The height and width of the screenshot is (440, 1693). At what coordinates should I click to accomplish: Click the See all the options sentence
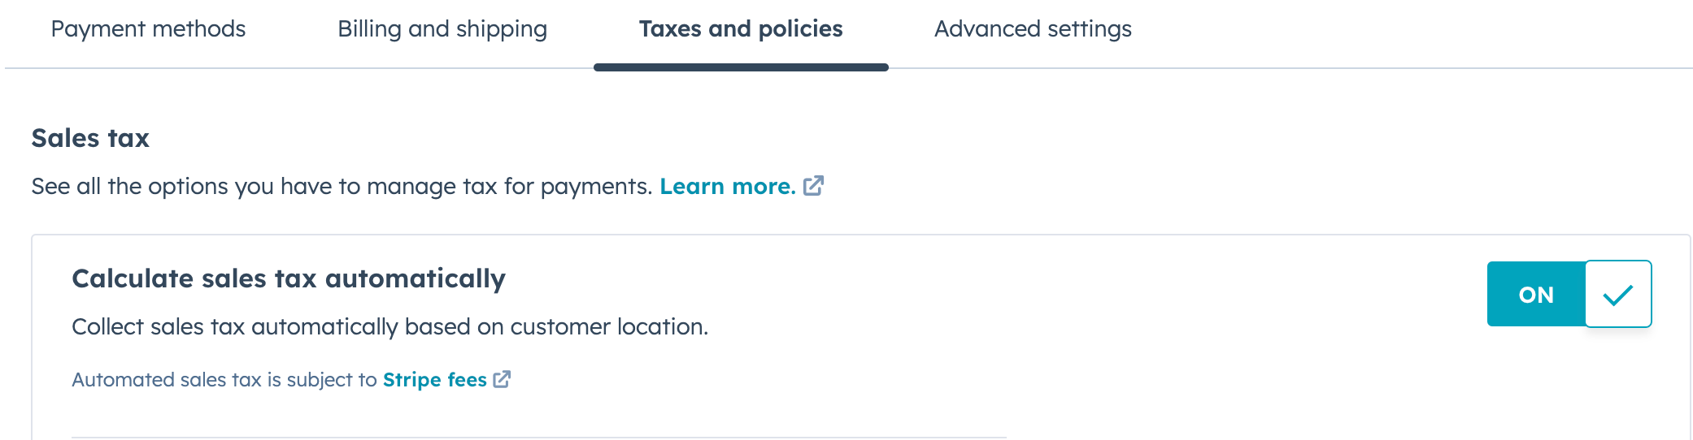coord(342,187)
